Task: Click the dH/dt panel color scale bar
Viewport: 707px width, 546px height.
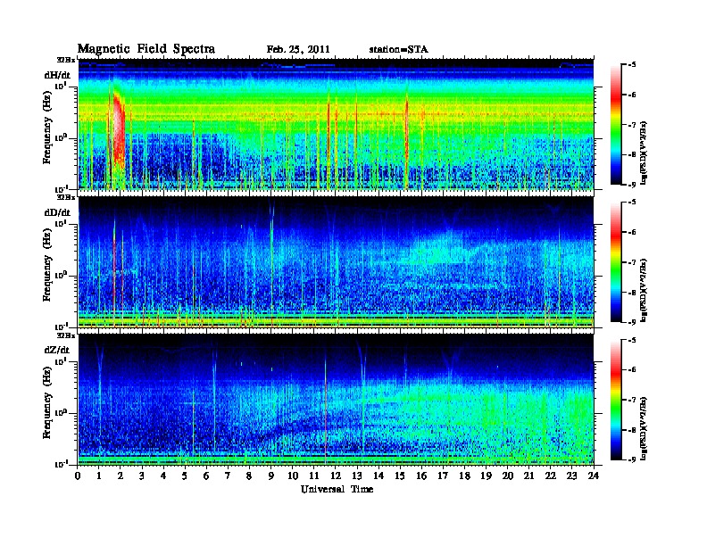Action: click(x=616, y=124)
